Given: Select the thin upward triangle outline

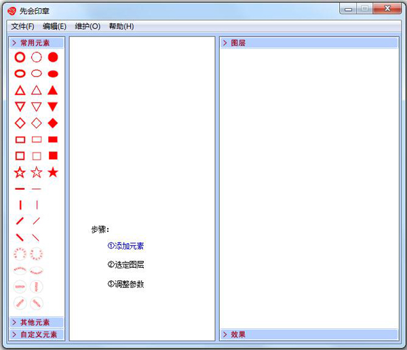Looking at the screenshot, I should point(37,90).
